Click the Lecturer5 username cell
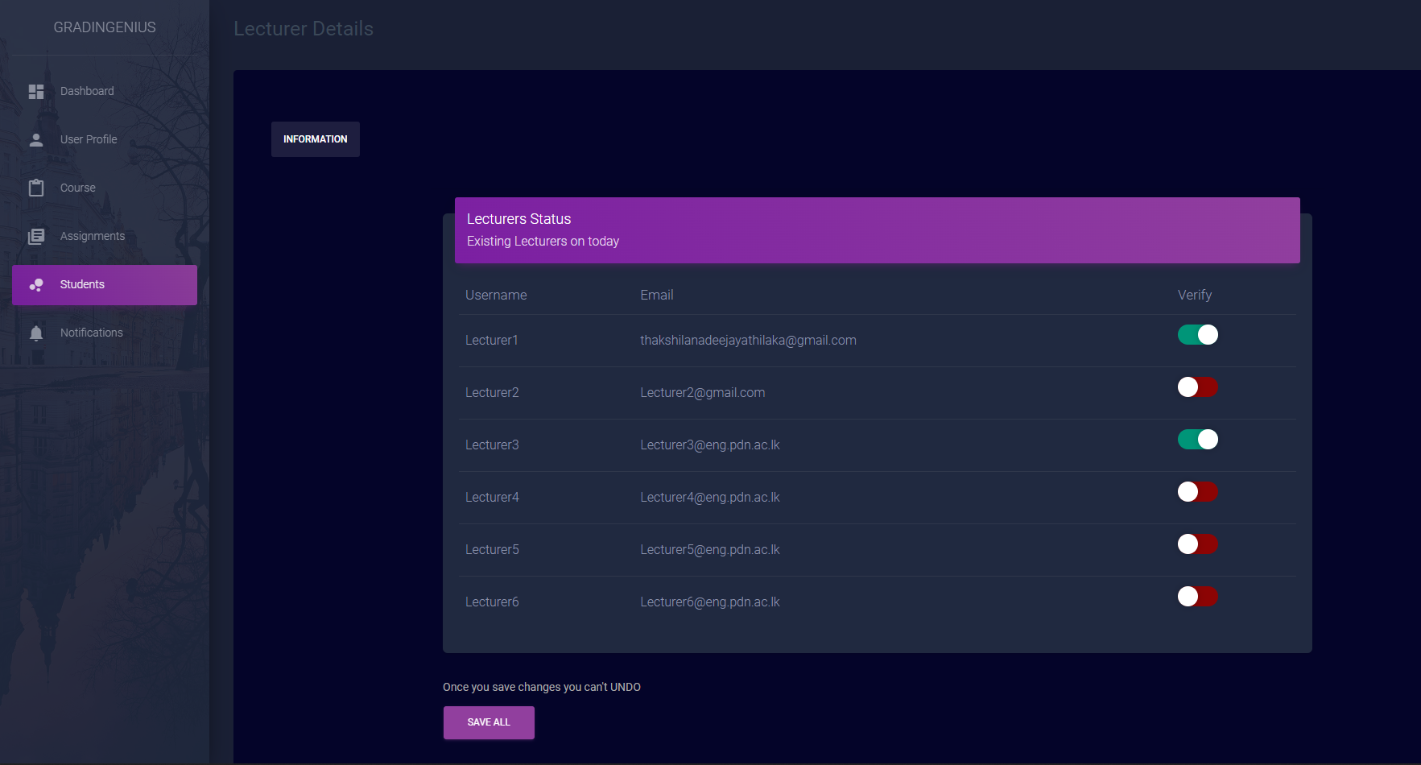 pyautogui.click(x=492, y=550)
